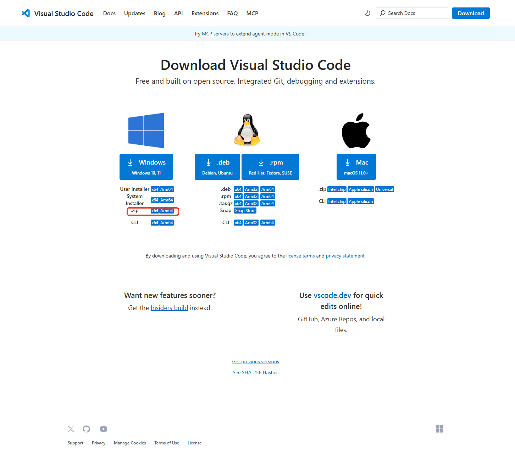Click the Microsoft logo in the footer
The height and width of the screenshot is (454, 515).
coord(439,429)
